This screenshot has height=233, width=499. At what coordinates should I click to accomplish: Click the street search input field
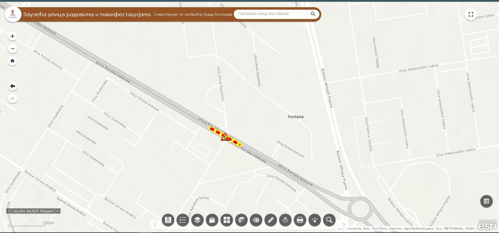tap(271, 14)
